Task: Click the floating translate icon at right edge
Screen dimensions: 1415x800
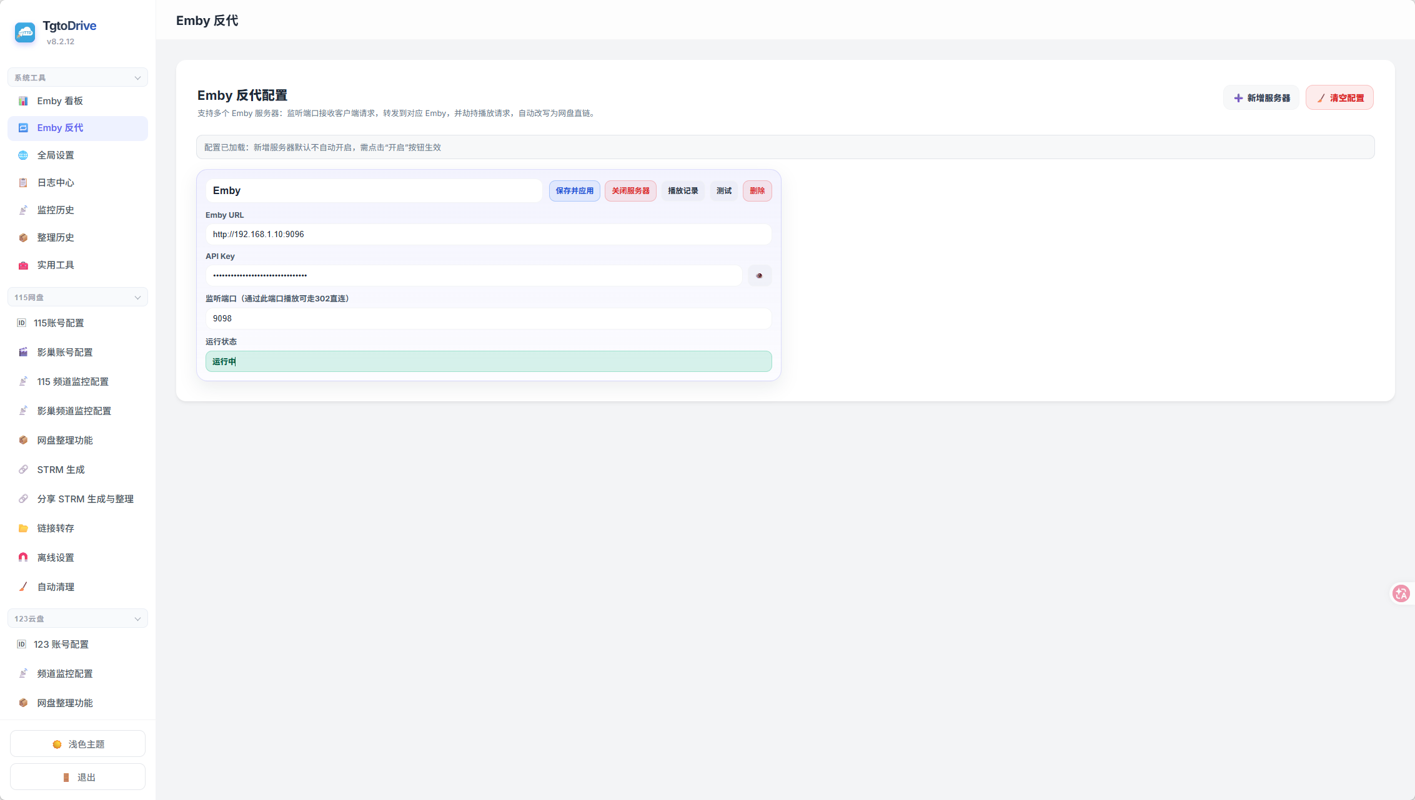Action: (1401, 593)
